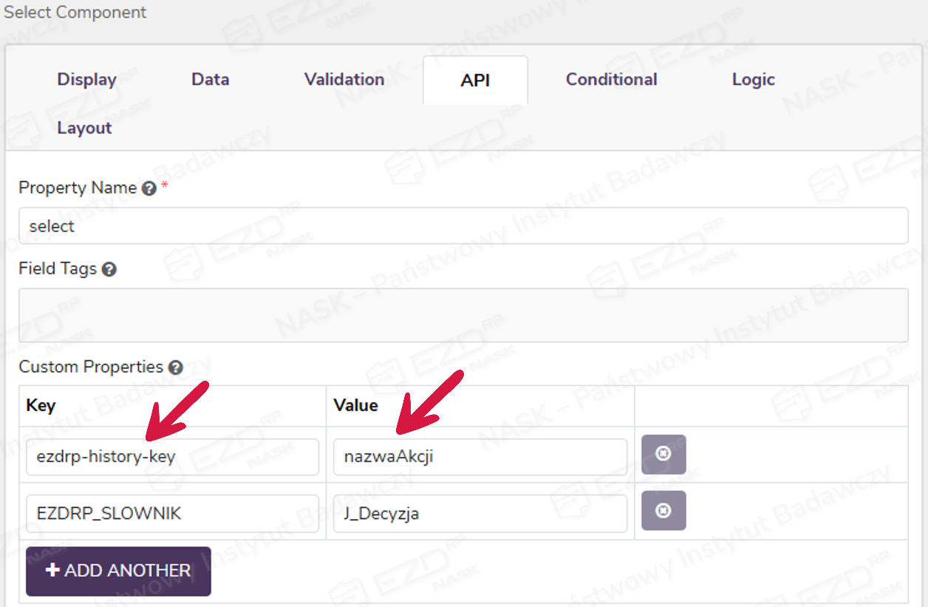Click the Property Name label text

coord(77,188)
